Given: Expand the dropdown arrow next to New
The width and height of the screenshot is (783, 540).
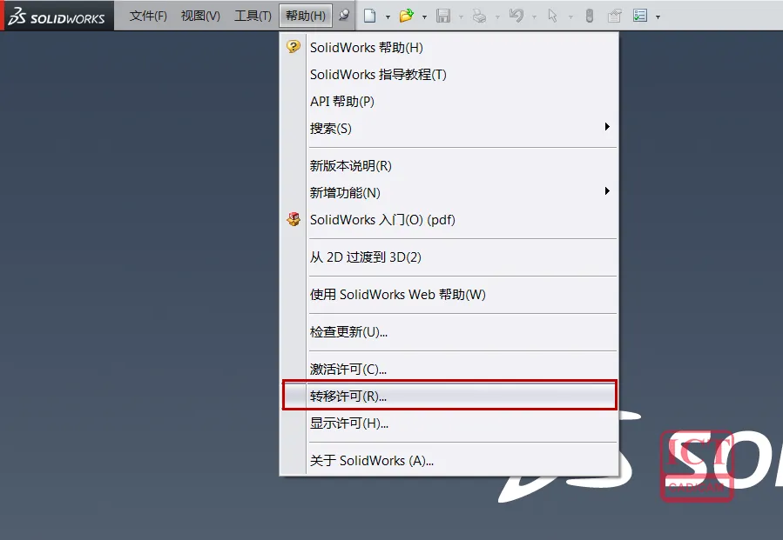Looking at the screenshot, I should click(x=388, y=17).
